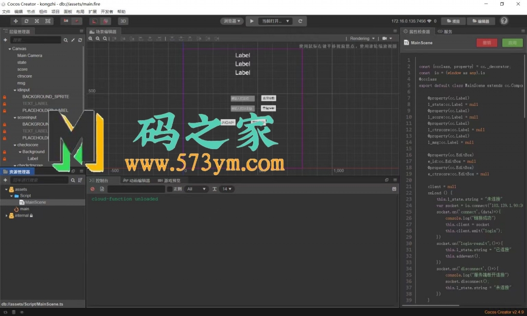
Task: Click the hierarchy search magnifier icon
Action: click(65, 40)
